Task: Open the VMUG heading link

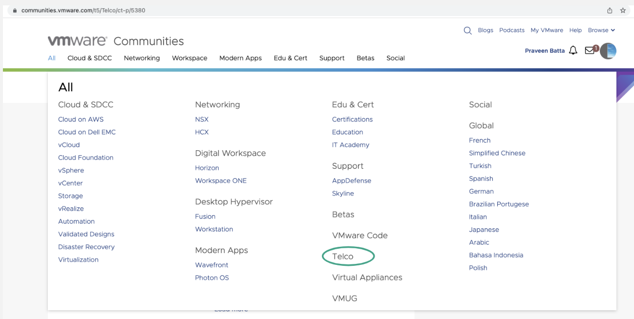Action: coord(345,299)
